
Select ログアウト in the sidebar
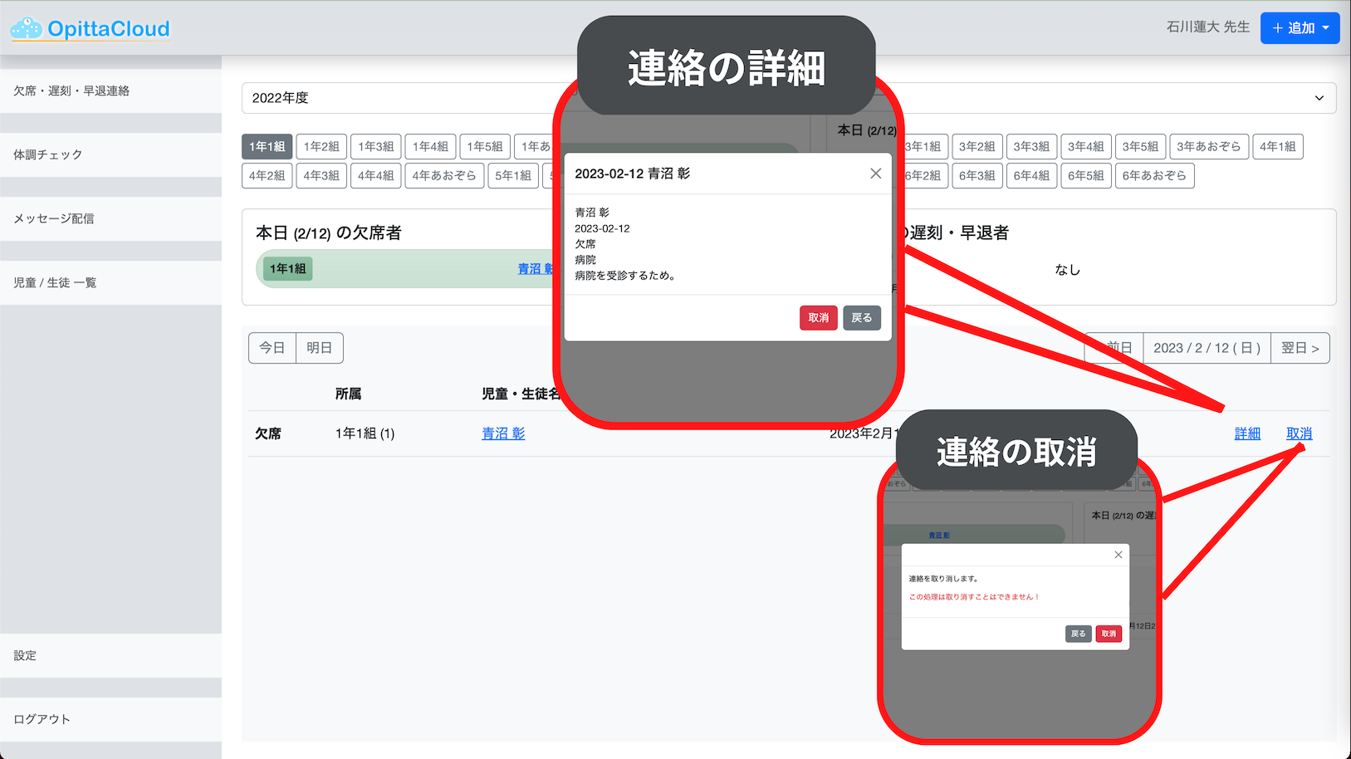(x=110, y=719)
